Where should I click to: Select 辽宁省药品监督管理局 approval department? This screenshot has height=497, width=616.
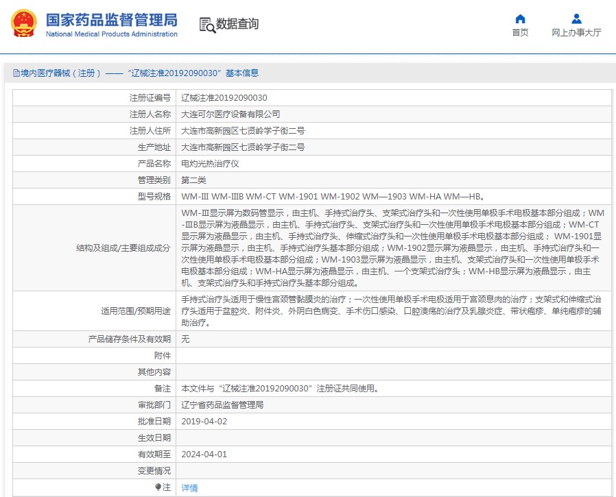[222, 405]
